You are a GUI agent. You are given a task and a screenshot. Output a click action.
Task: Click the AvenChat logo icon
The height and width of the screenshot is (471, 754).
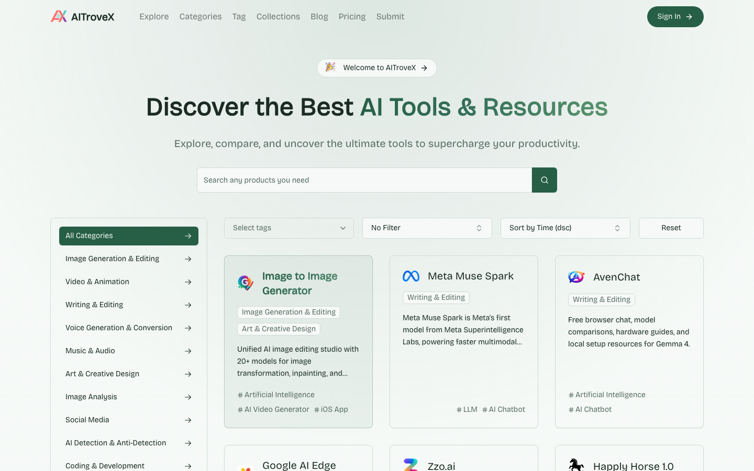click(576, 277)
